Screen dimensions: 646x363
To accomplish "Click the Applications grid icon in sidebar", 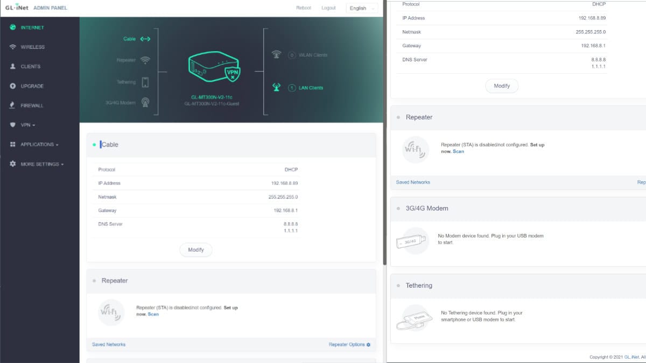I will point(13,145).
